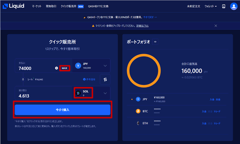Open 未約定注文 page
The height and width of the screenshot is (144, 240).
194,6
